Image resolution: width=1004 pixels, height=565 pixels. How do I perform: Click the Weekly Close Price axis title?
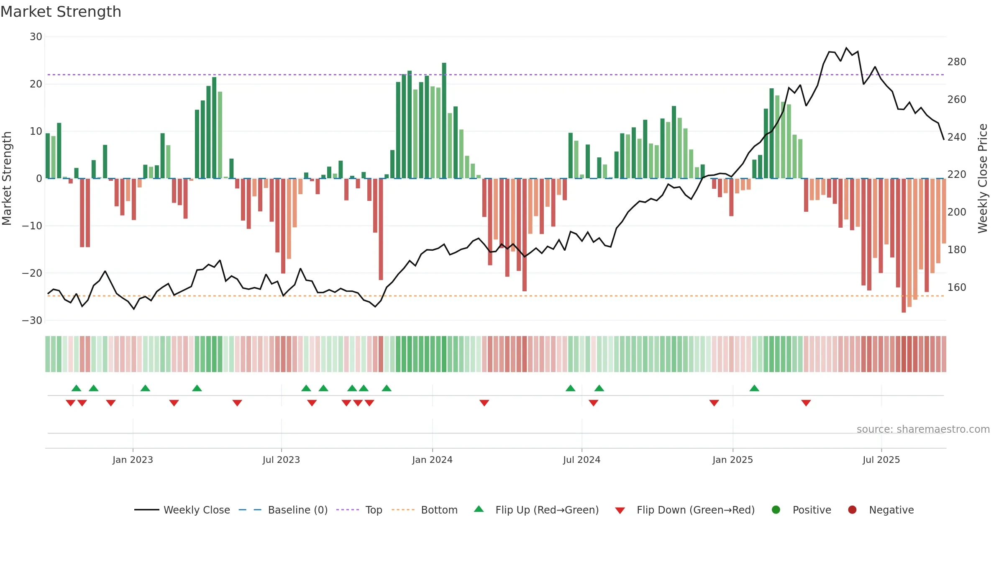(x=983, y=178)
